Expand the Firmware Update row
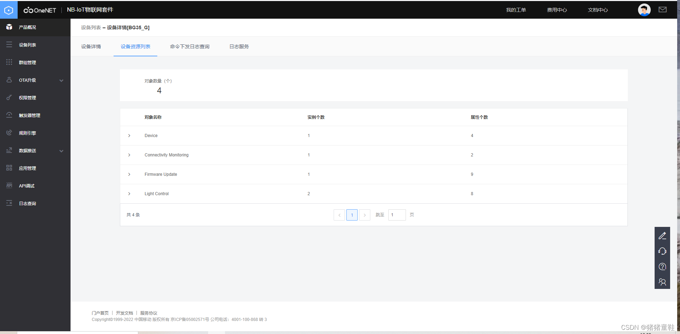 pyautogui.click(x=129, y=174)
